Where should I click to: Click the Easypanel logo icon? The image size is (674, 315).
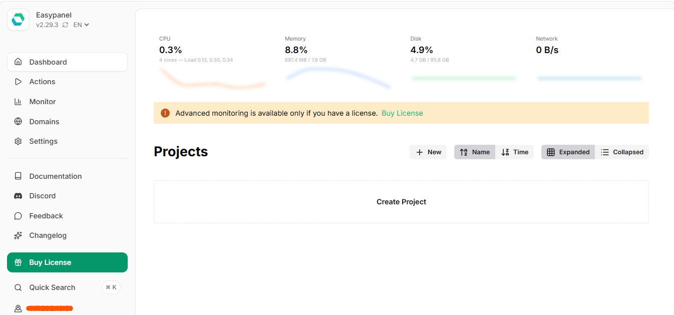[x=18, y=20]
